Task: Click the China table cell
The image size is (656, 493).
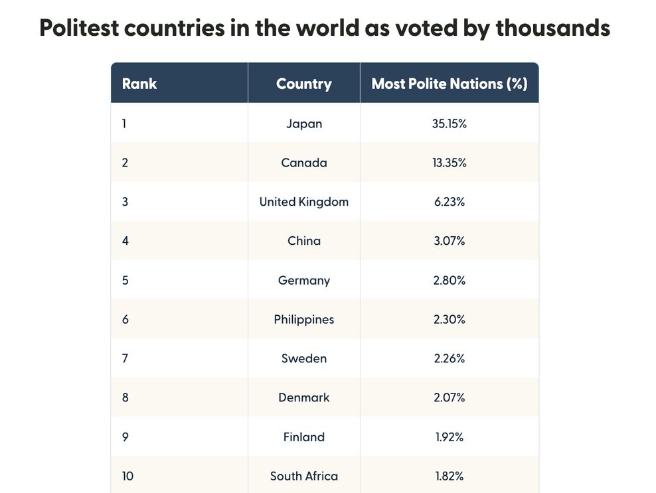Action: pyautogui.click(x=304, y=241)
